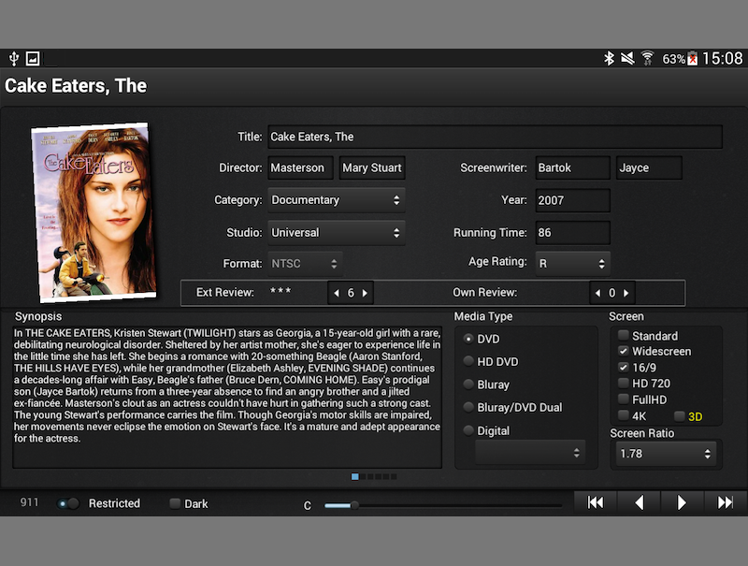Increase the Ext Review rating
This screenshot has width=748, height=566.
pyautogui.click(x=365, y=293)
